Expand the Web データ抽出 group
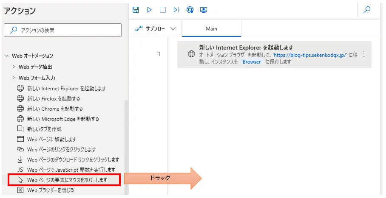The width and height of the screenshot is (386, 198). pyautogui.click(x=14, y=67)
